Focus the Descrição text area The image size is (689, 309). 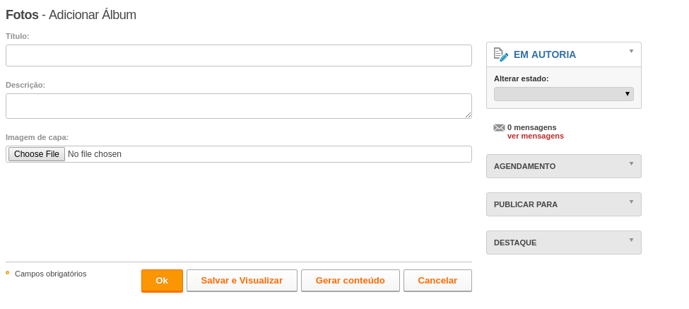click(x=239, y=106)
